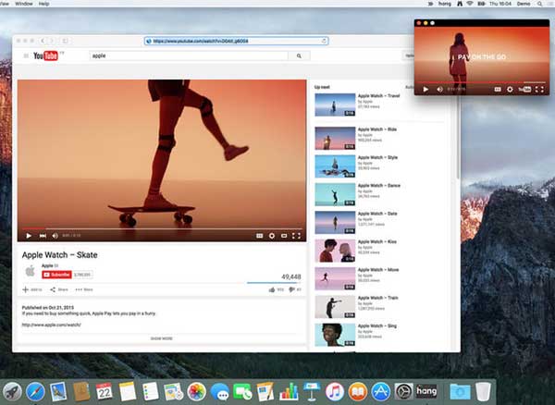Open the Window menu in menu bar
The height and width of the screenshot is (405, 555).
(24, 4)
